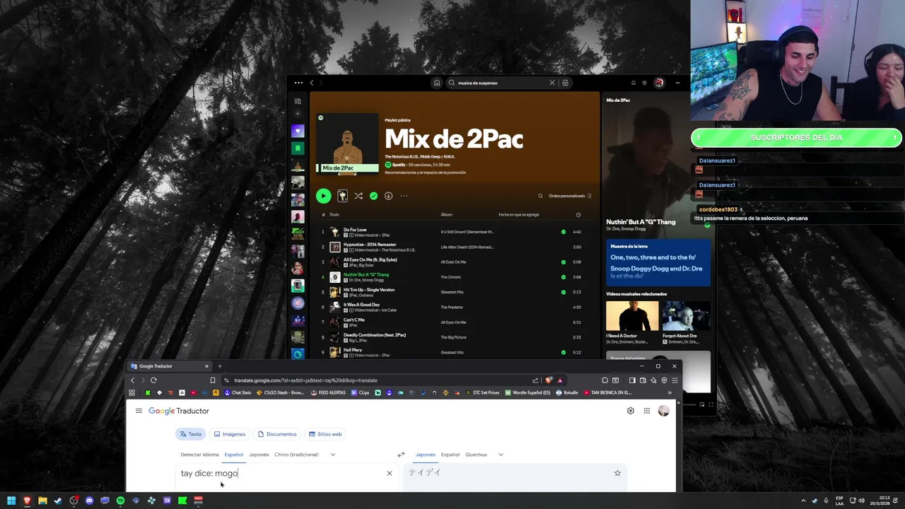Open Nuthin' But A "G" Thang title in side panel
The image size is (905, 509).
[x=641, y=222]
